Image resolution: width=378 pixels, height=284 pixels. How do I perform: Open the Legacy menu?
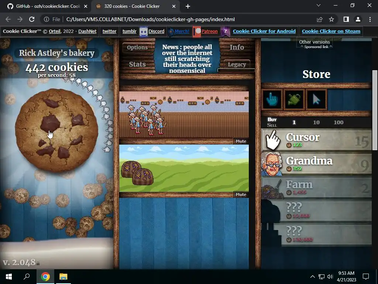click(x=237, y=64)
